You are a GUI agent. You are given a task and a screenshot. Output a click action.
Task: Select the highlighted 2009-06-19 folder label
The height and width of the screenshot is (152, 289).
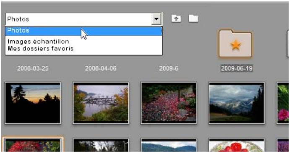coord(237,68)
